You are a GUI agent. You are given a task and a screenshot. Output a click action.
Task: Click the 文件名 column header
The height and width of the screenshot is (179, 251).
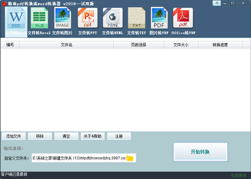pos(67,45)
